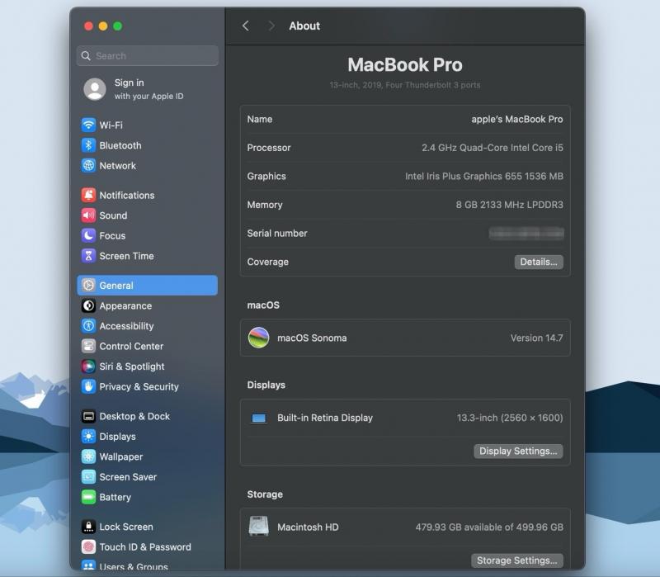Click the Apple ID avatar icon
The width and height of the screenshot is (660, 577).
[95, 89]
